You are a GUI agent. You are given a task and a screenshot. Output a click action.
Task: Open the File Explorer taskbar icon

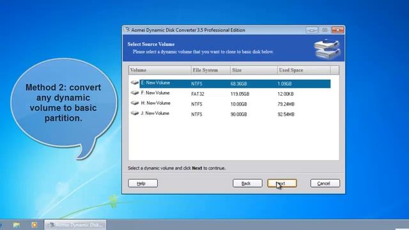[x=17, y=225]
